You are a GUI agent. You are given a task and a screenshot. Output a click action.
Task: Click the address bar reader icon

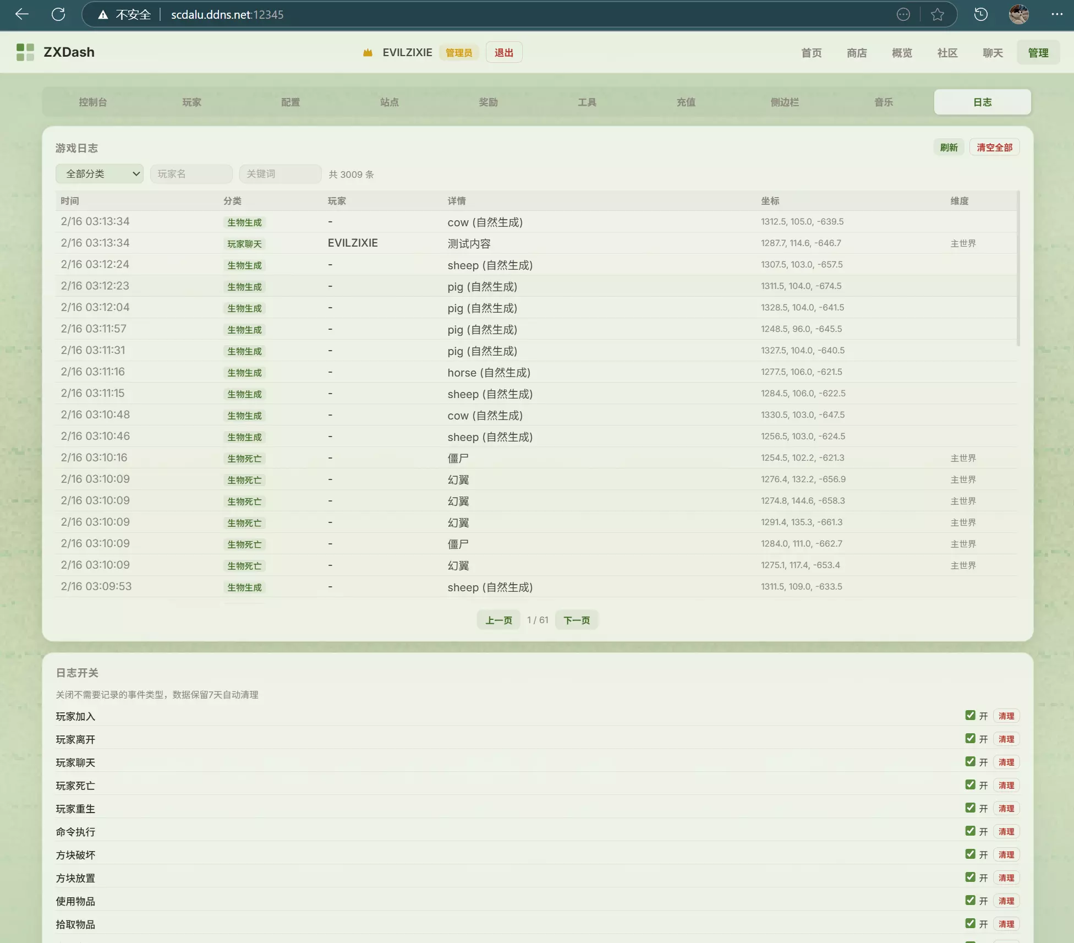(903, 15)
